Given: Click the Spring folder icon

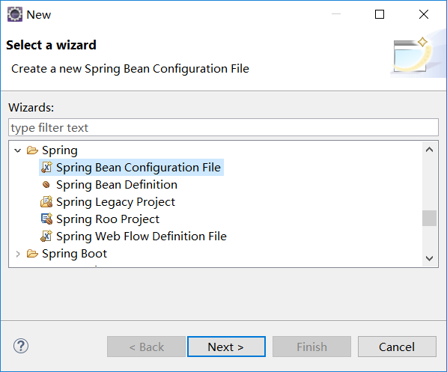Looking at the screenshot, I should [x=32, y=150].
